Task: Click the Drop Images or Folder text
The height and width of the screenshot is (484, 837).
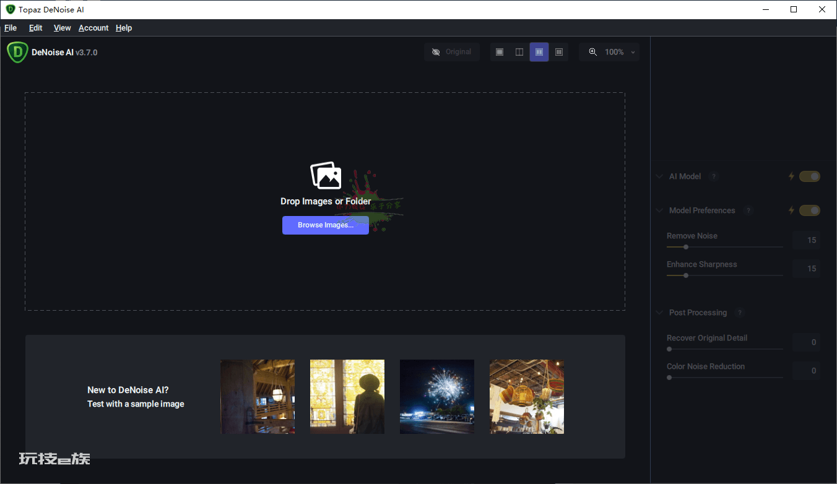Action: pyautogui.click(x=326, y=201)
